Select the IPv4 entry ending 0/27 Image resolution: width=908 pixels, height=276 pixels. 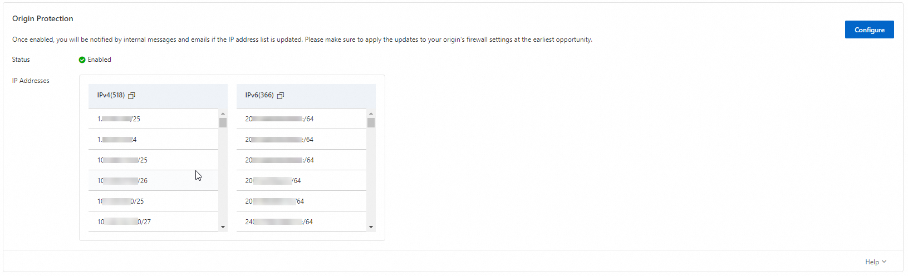coord(153,222)
